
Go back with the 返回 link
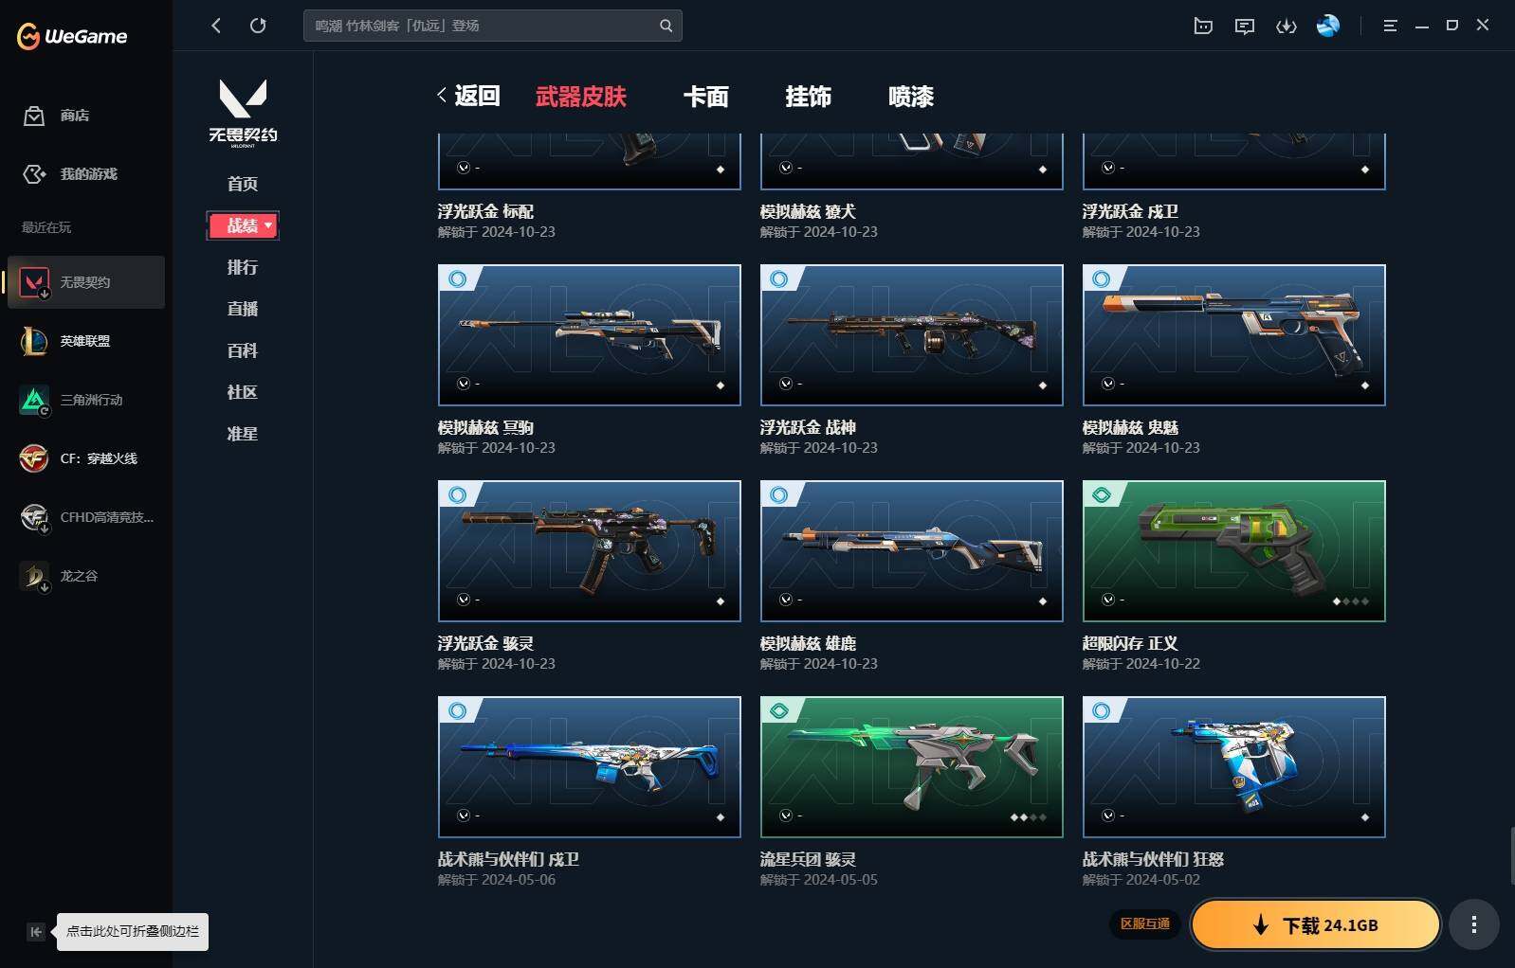468,96
